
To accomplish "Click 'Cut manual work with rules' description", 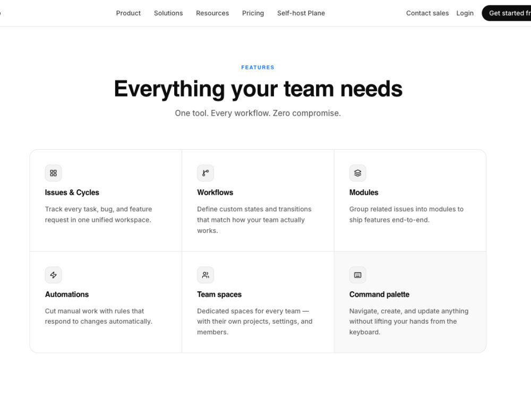I will click(x=99, y=316).
